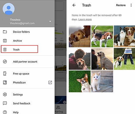
Task: Open the Sharing tab
Action: [59, 109]
